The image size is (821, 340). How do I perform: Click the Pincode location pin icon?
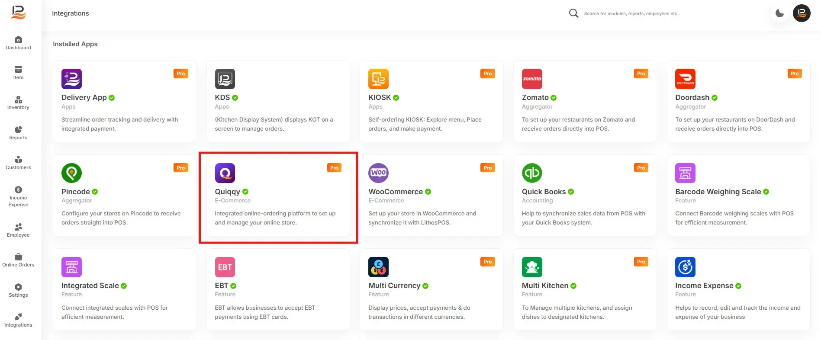(x=71, y=173)
